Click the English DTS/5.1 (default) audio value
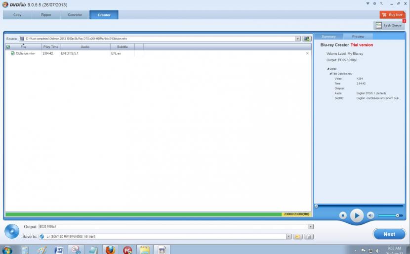The image size is (410, 254). click(371, 93)
